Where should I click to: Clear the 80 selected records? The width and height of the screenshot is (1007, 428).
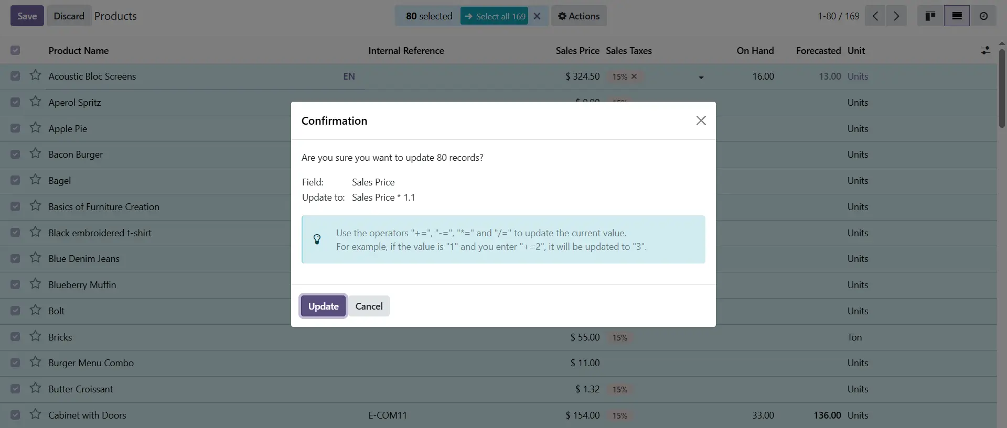537,16
